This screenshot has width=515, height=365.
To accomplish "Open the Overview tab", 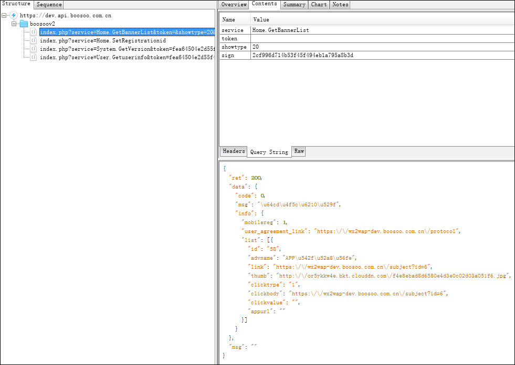I will [x=234, y=5].
